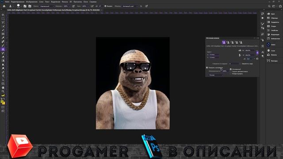Select the second clone source stamp
Image resolution: width=283 pixels, height=159 pixels.
click(228, 42)
